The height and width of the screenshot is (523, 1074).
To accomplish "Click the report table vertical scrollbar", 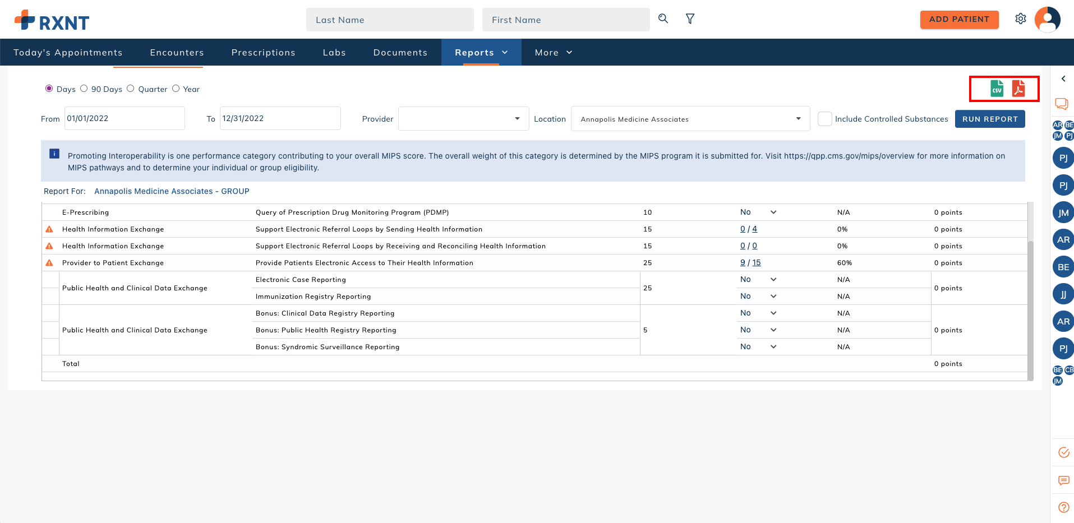I will click(1031, 310).
